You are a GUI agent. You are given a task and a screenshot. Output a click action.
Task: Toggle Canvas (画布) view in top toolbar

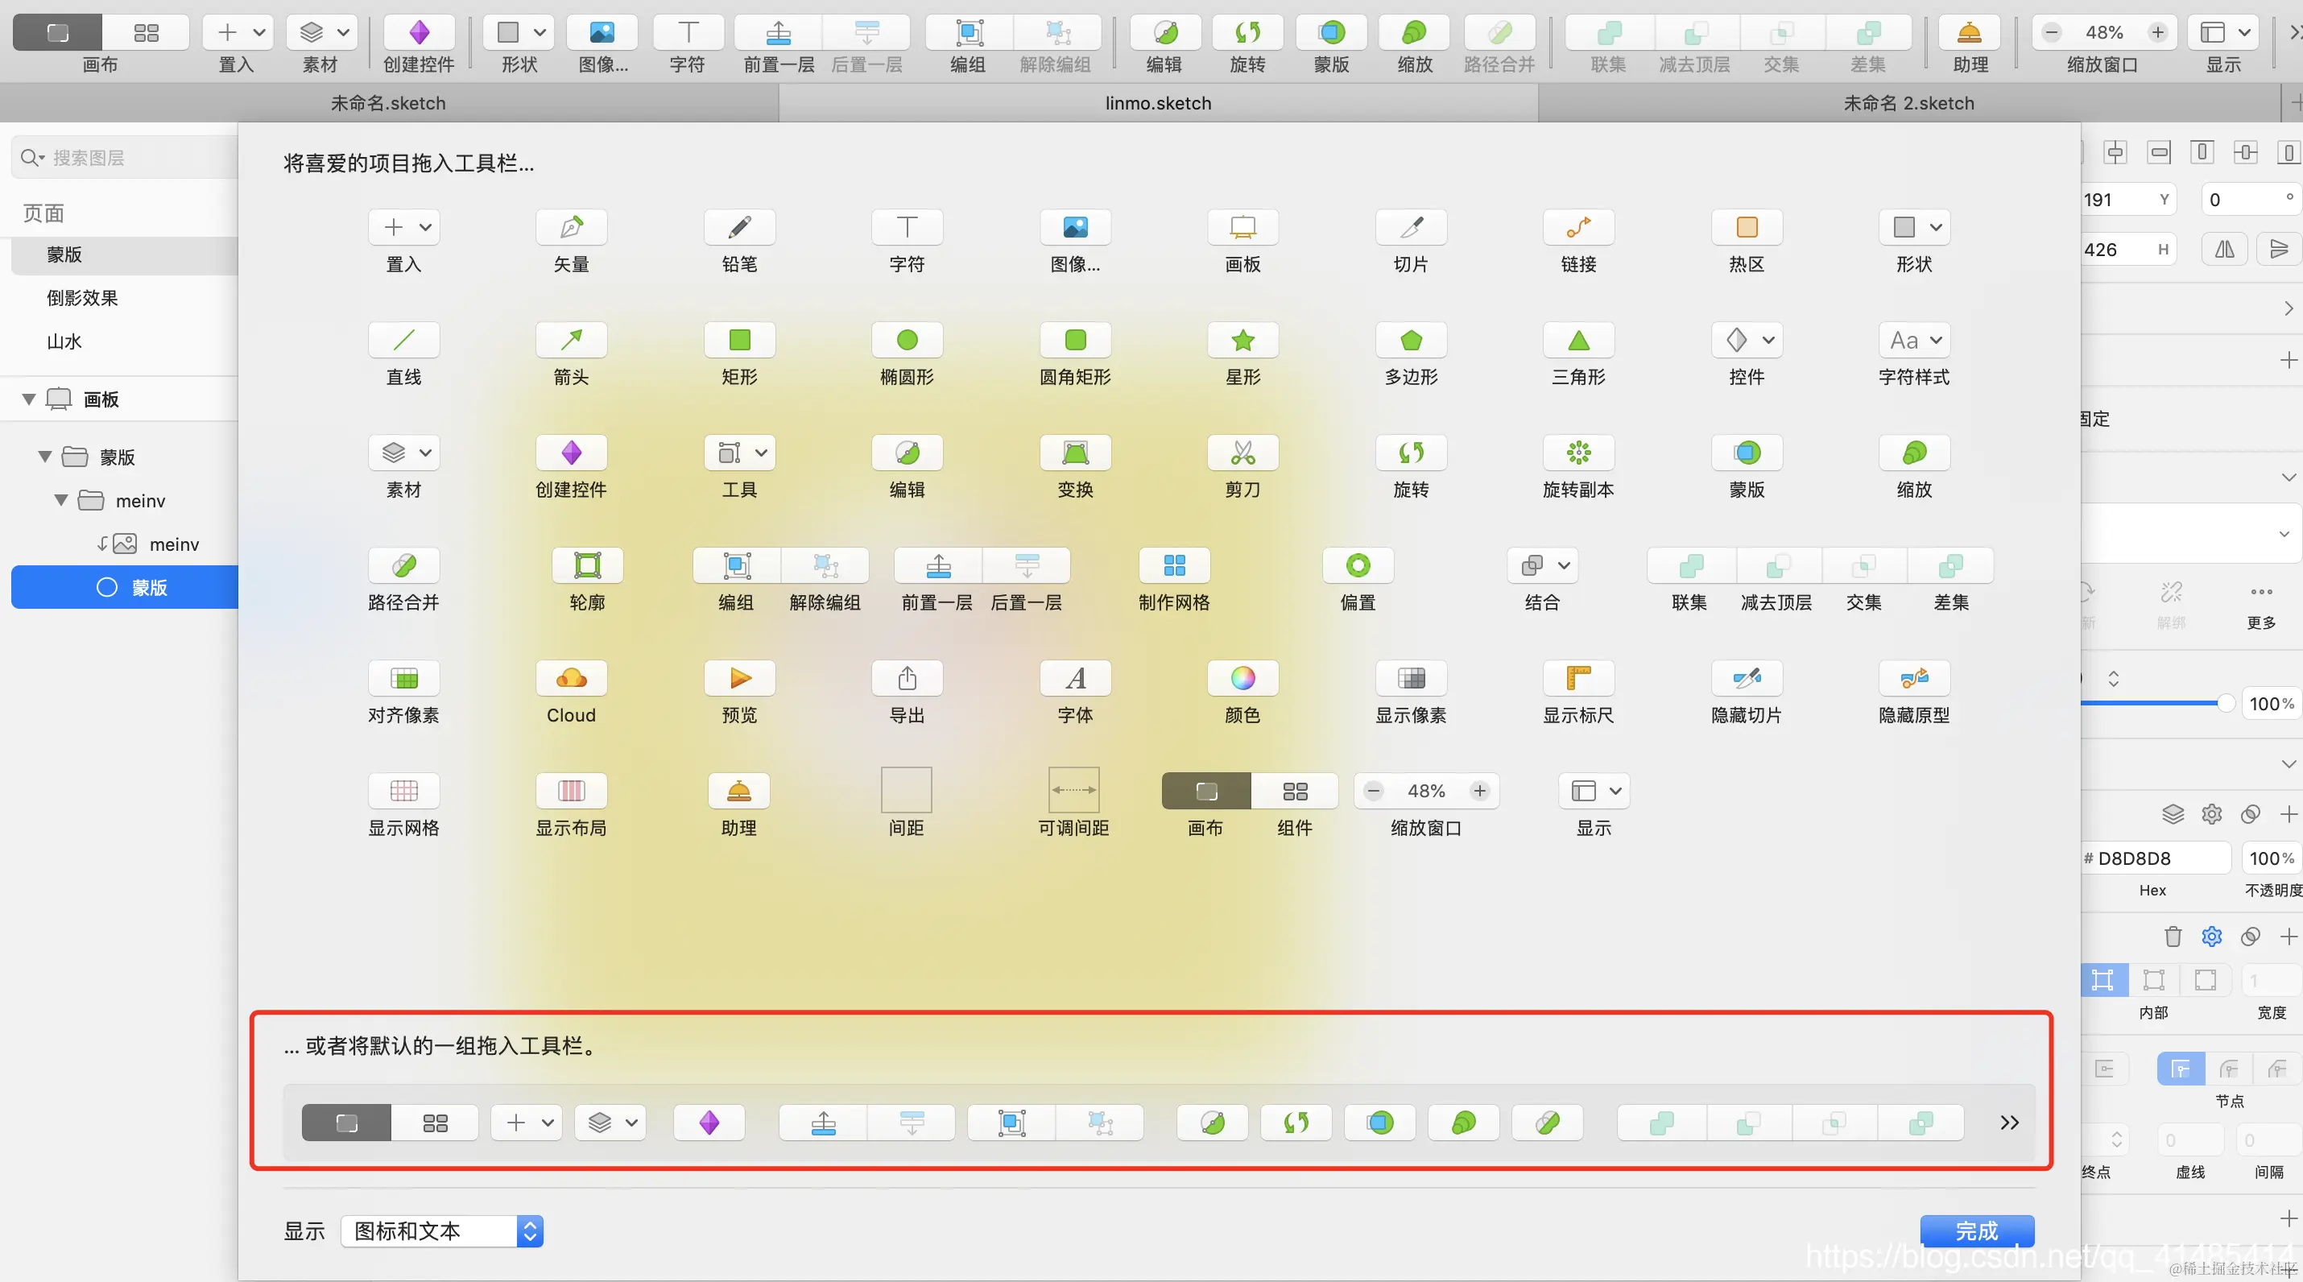57,33
